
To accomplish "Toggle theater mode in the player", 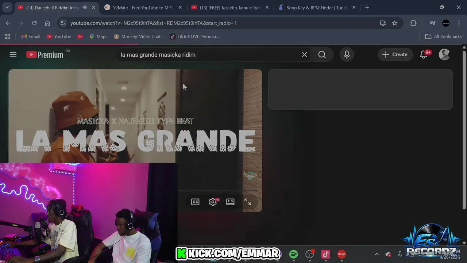I will 230,202.
